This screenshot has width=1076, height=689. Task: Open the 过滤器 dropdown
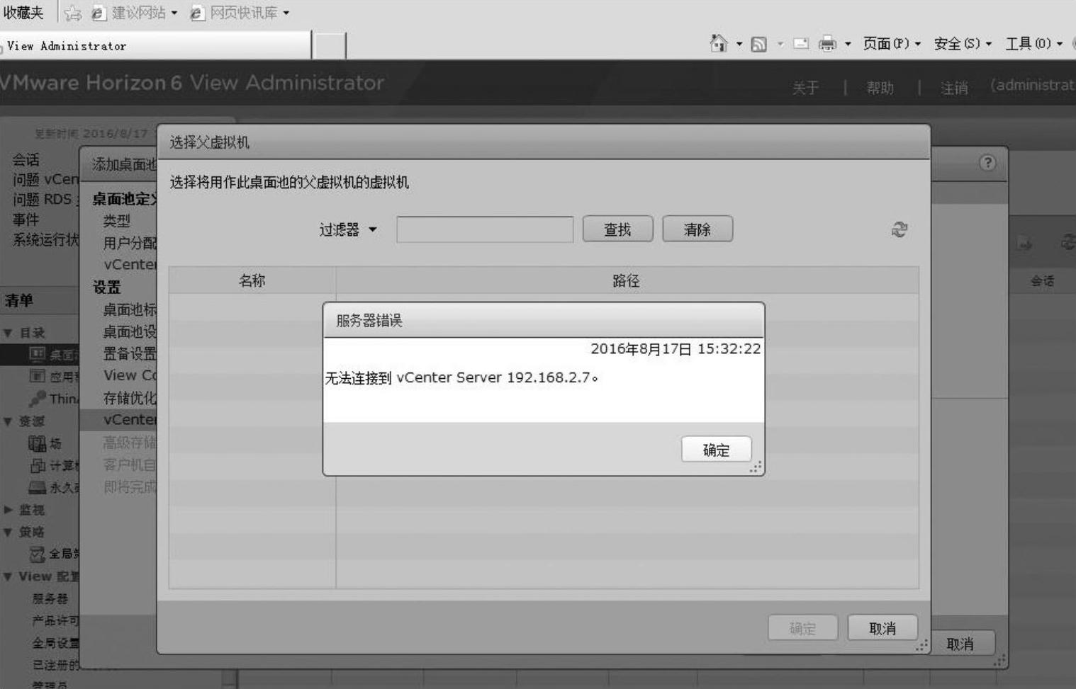(x=348, y=229)
